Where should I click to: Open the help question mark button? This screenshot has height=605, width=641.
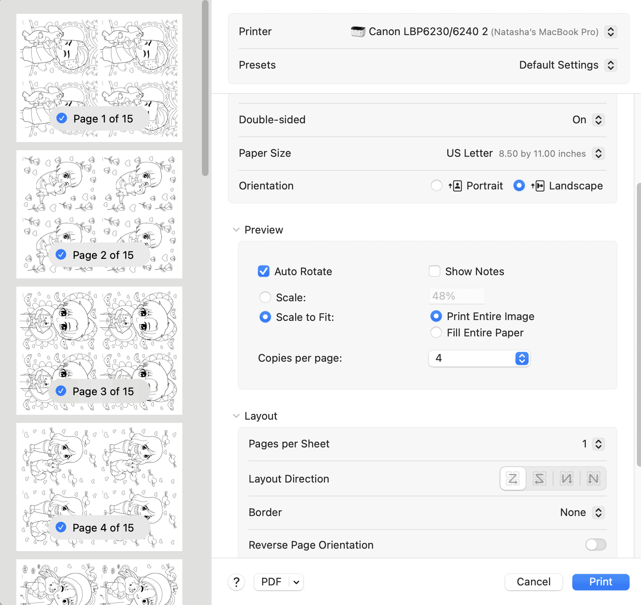pos(236,582)
